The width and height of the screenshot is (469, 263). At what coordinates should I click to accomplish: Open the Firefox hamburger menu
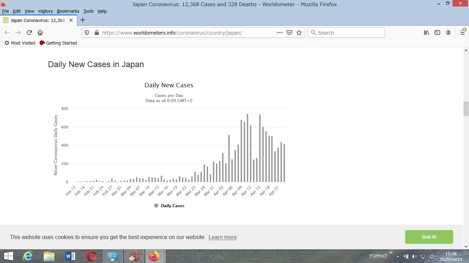(x=462, y=33)
